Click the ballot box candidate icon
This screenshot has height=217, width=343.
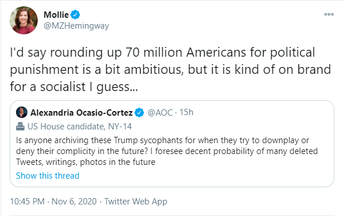click(21, 127)
